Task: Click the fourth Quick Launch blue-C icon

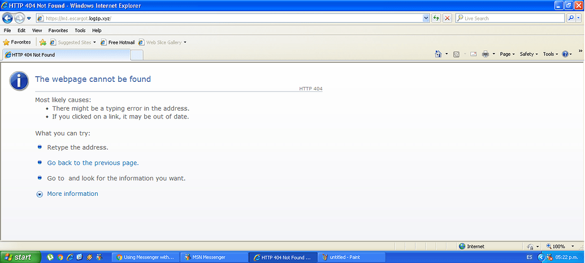Action: tap(80, 257)
